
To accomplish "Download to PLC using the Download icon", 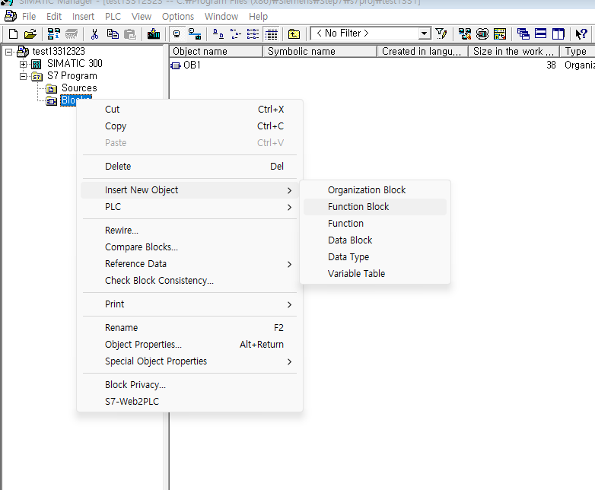I will 153,33.
